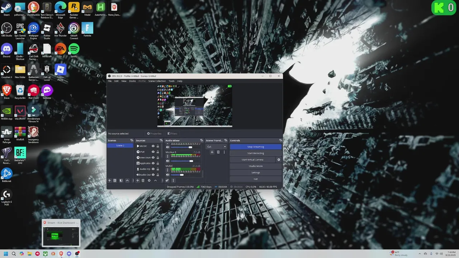Open the File menu in OBS
Viewport: 459px width, 258px height.
[x=110, y=81]
